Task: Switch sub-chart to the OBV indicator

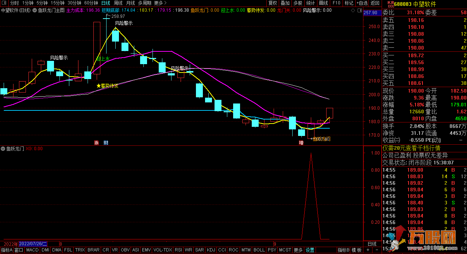Action: pos(125,250)
